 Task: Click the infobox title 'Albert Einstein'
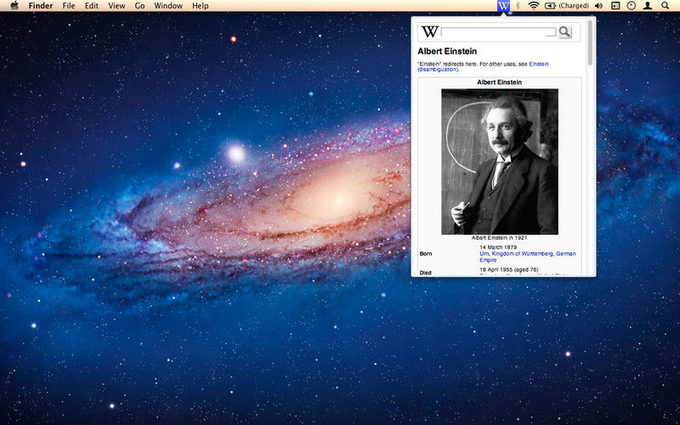499,82
